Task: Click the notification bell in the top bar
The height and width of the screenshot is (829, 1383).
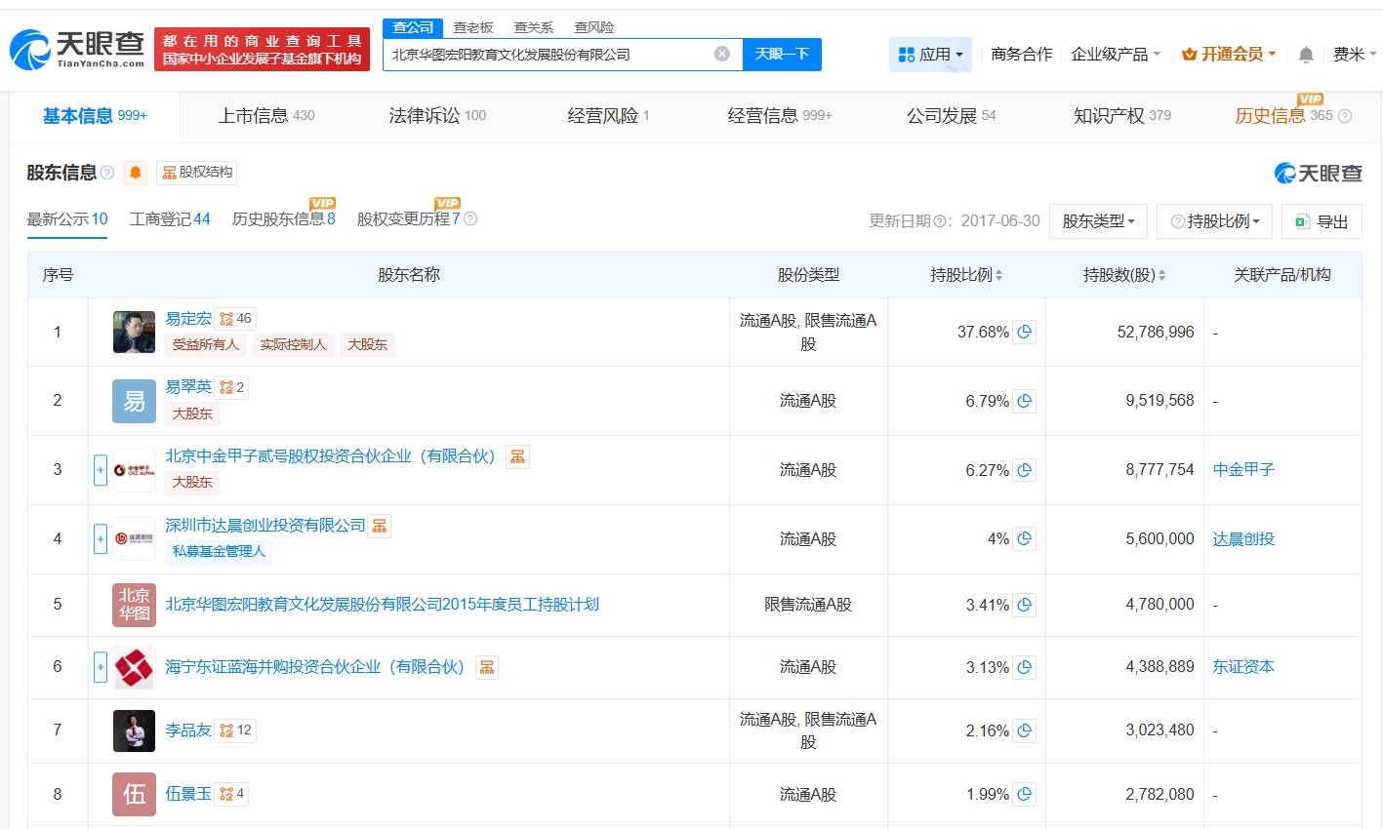Action: (1305, 55)
